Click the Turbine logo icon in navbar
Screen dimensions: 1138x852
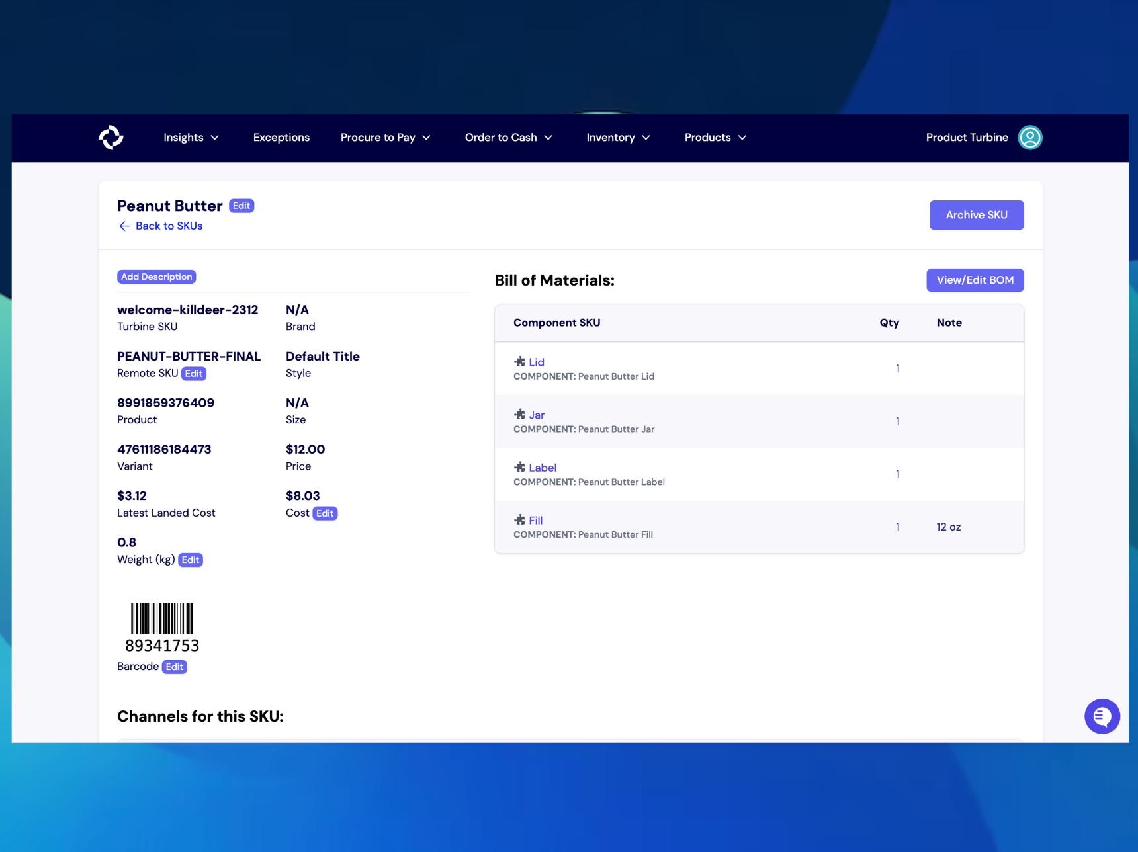click(x=111, y=138)
